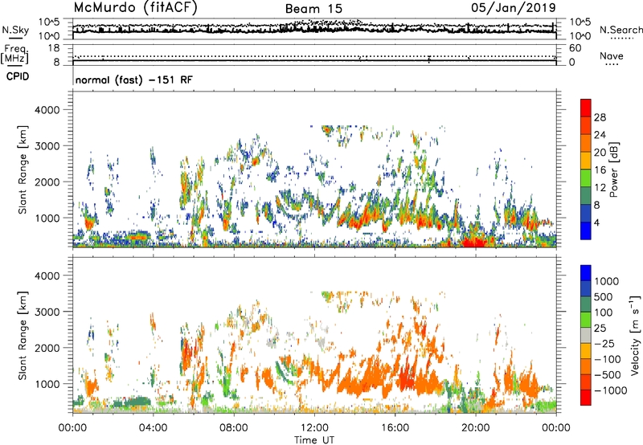Click the '16:00' time axis label
Screen dimensions: 643x445
[395, 428]
